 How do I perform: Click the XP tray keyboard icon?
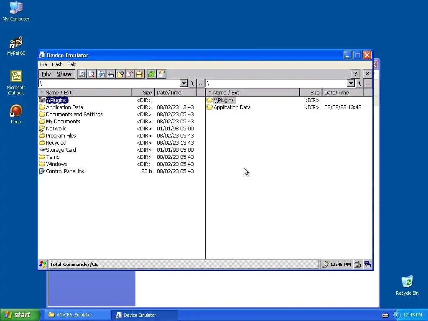[385, 315]
